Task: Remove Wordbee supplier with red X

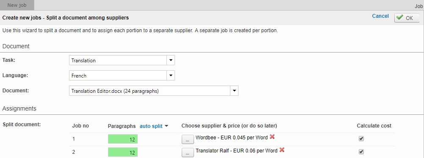Action: coord(272,137)
